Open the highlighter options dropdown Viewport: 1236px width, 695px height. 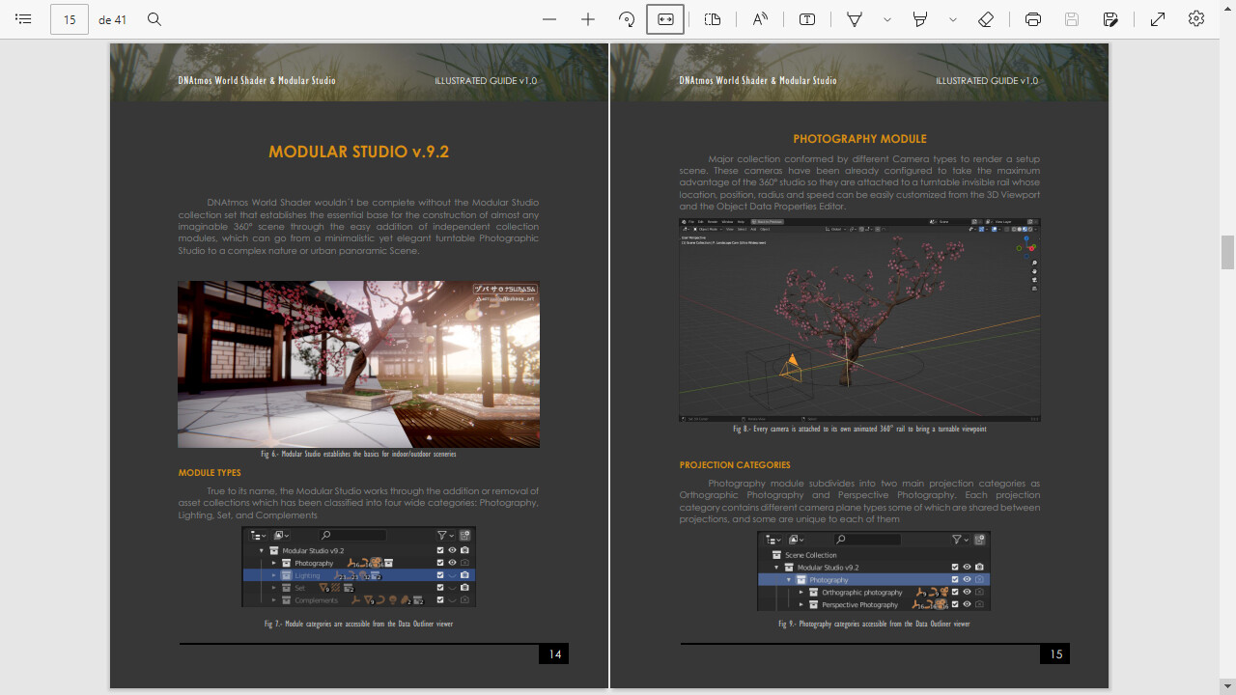tap(952, 19)
